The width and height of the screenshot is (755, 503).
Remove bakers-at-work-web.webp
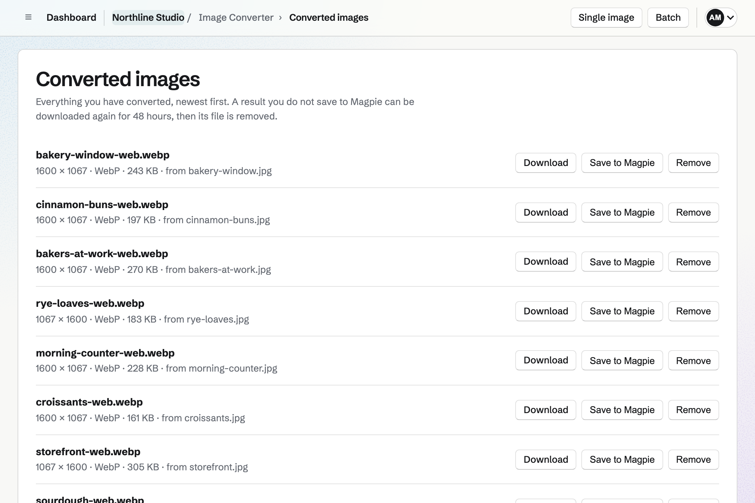point(693,262)
